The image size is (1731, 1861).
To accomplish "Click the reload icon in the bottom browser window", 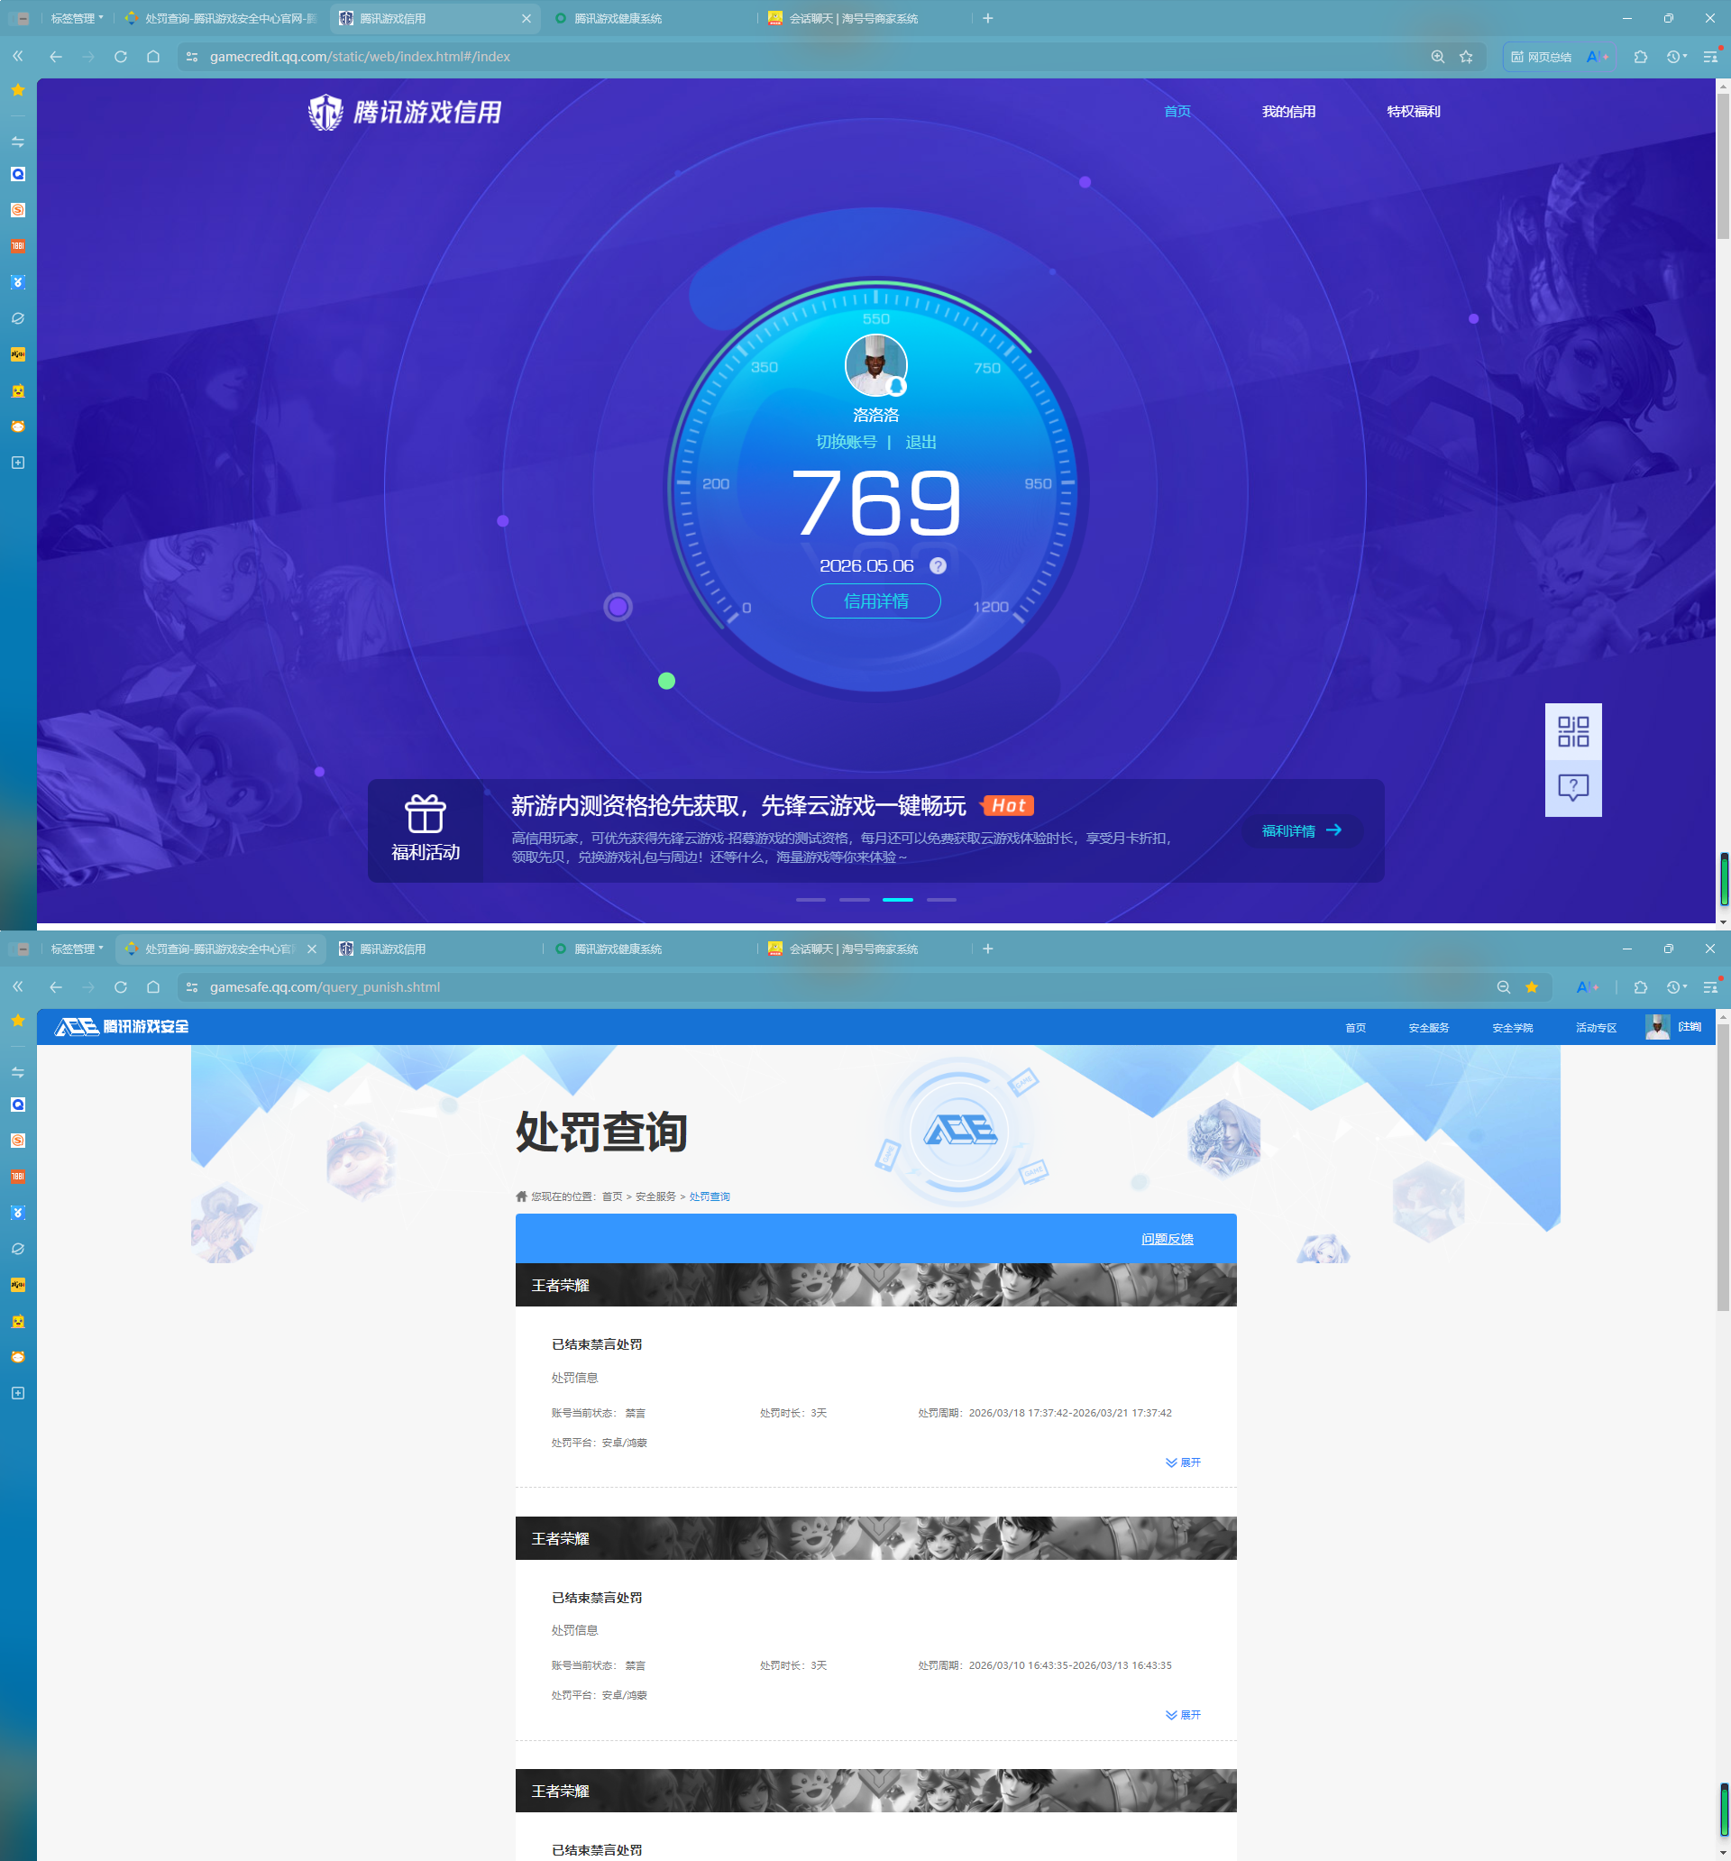I will click(121, 987).
